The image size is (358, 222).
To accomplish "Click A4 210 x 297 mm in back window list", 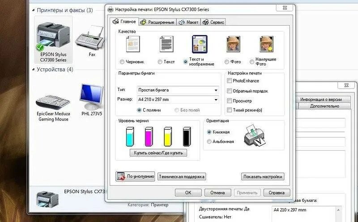I will pyautogui.click(x=290, y=210).
